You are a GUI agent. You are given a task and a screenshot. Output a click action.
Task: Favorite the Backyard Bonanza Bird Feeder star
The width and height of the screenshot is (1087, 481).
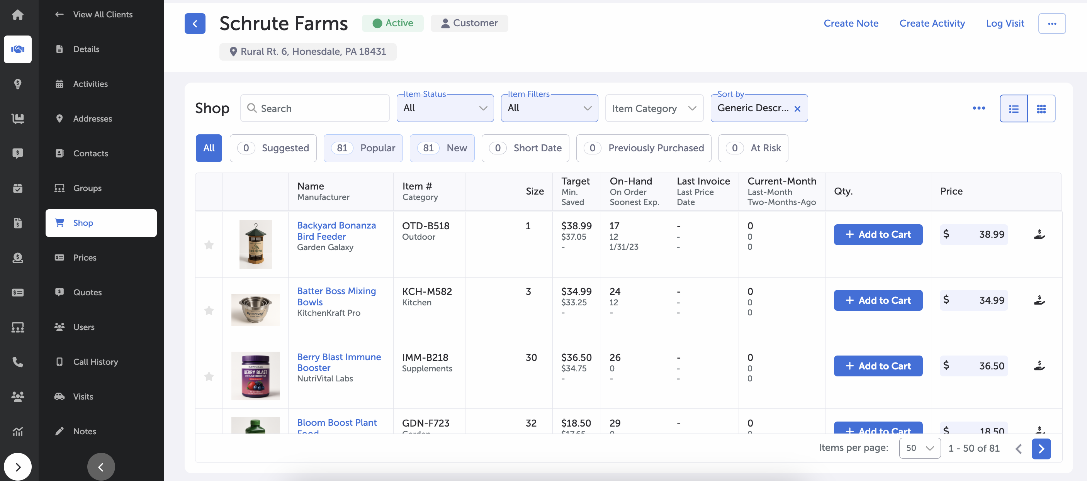pos(209,245)
